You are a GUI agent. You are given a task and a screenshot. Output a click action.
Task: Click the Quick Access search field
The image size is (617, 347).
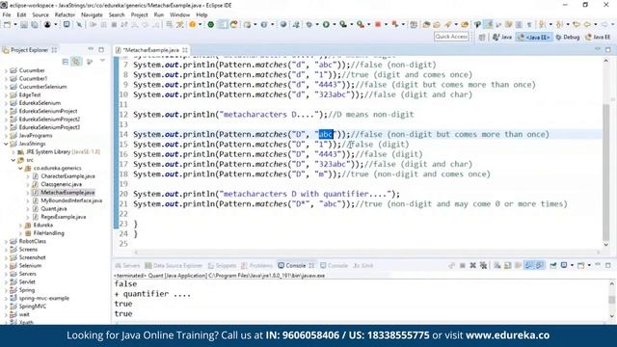pyautogui.click(x=451, y=37)
